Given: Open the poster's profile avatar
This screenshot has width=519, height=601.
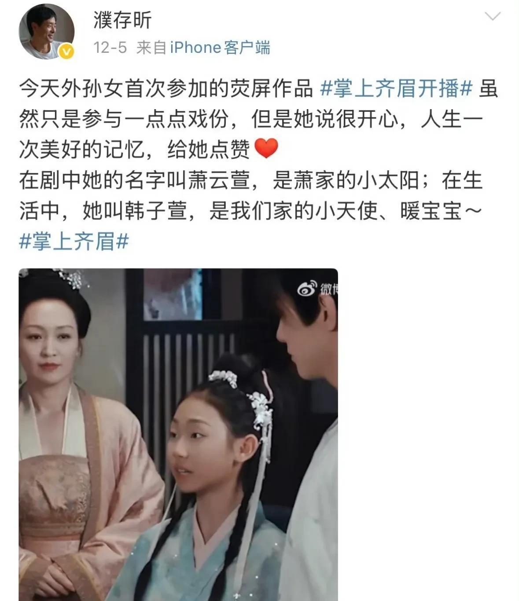Looking at the screenshot, I should tap(46, 31).
